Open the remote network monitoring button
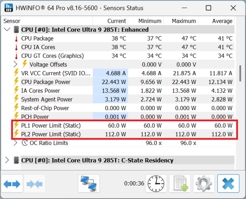The height and width of the screenshot is (199, 246). point(89,183)
